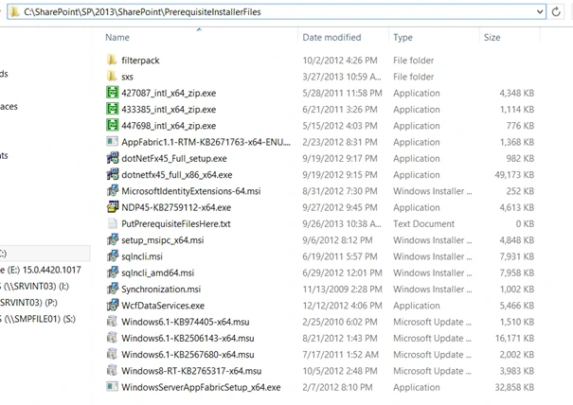This screenshot has height=405, width=573.
Task: Click the Windows8-RT-KB2765317-x64.msu icon
Action: tap(112, 370)
